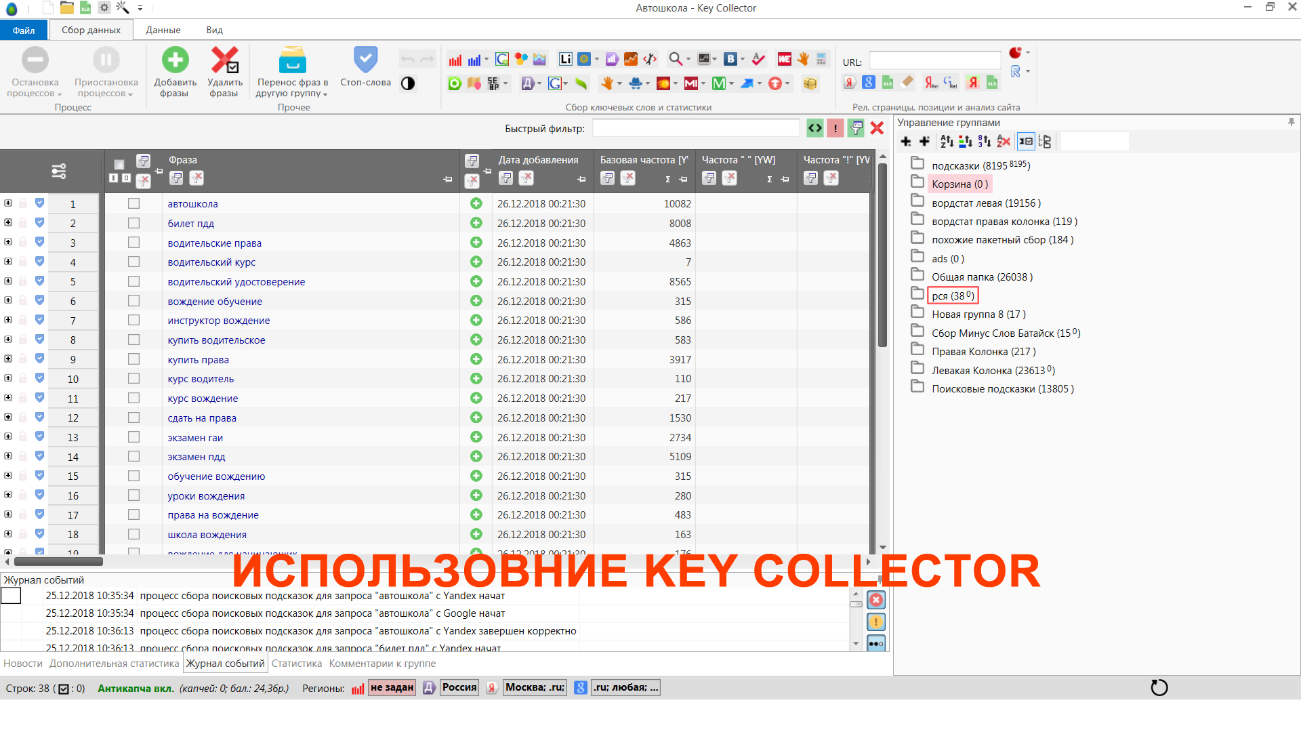Image resolution: width=1301 pixels, height=732 pixels.
Task: Expand row 9 купить права
Action: click(8, 359)
